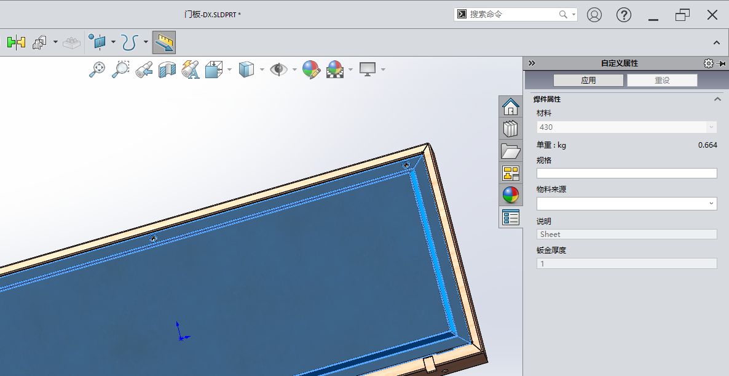Open the Reference Geometry tool

(x=98, y=42)
